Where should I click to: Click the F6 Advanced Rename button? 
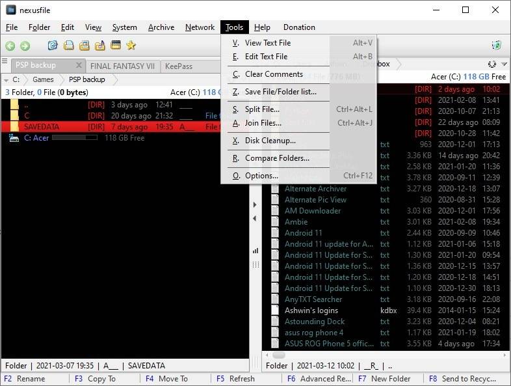point(318,378)
